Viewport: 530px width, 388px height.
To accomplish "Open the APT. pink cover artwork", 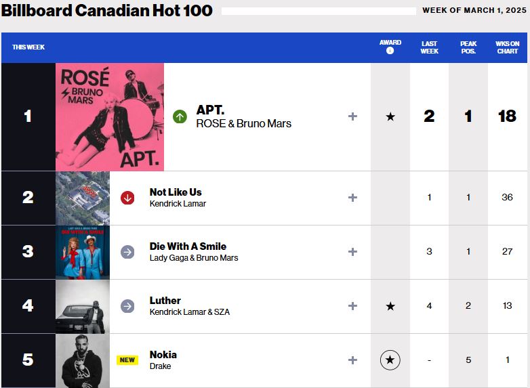I will [x=110, y=116].
